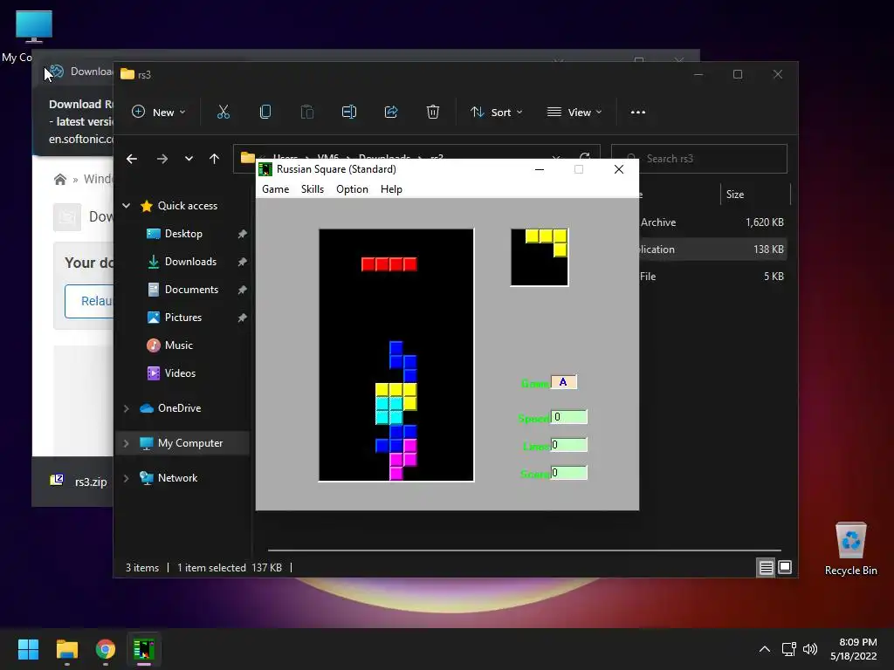Open the Option menu in Russian Square
The image size is (894, 670).
coord(352,189)
